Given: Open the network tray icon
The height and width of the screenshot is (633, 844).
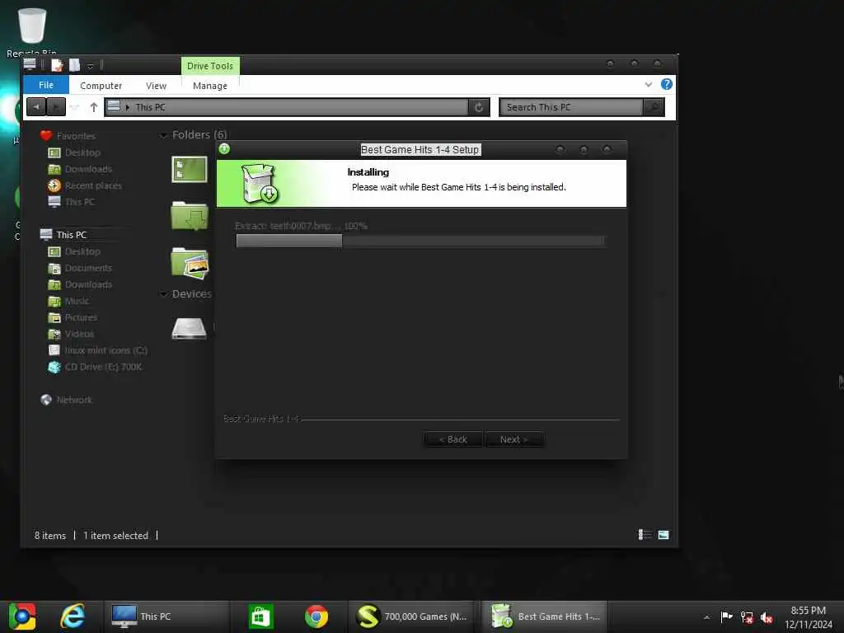Looking at the screenshot, I should click(747, 617).
